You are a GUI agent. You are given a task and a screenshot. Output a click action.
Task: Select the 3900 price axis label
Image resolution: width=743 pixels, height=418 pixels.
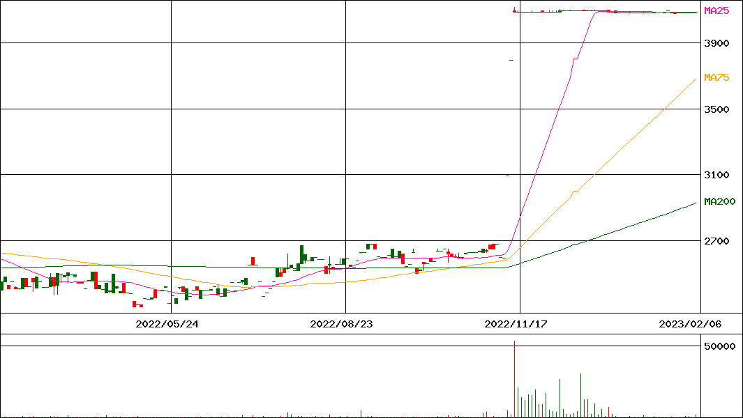click(716, 43)
